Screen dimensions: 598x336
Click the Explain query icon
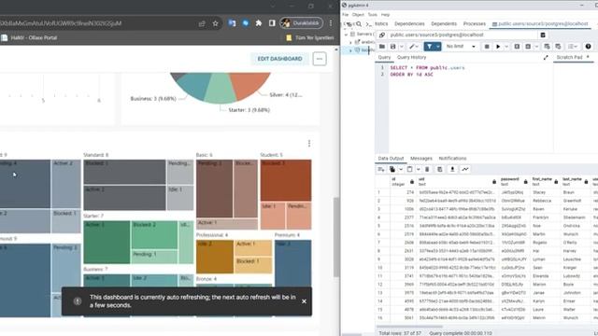[517, 47]
